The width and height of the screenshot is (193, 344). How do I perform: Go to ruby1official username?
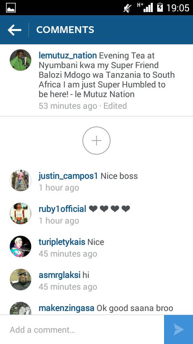pos(62,209)
